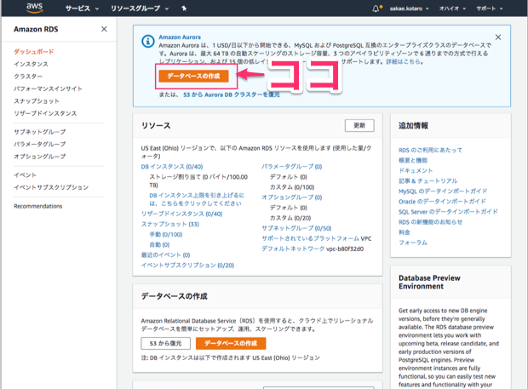This screenshot has width=528, height=389.
Task: Click 詳細はこちら link in banner
Action: tap(403, 61)
